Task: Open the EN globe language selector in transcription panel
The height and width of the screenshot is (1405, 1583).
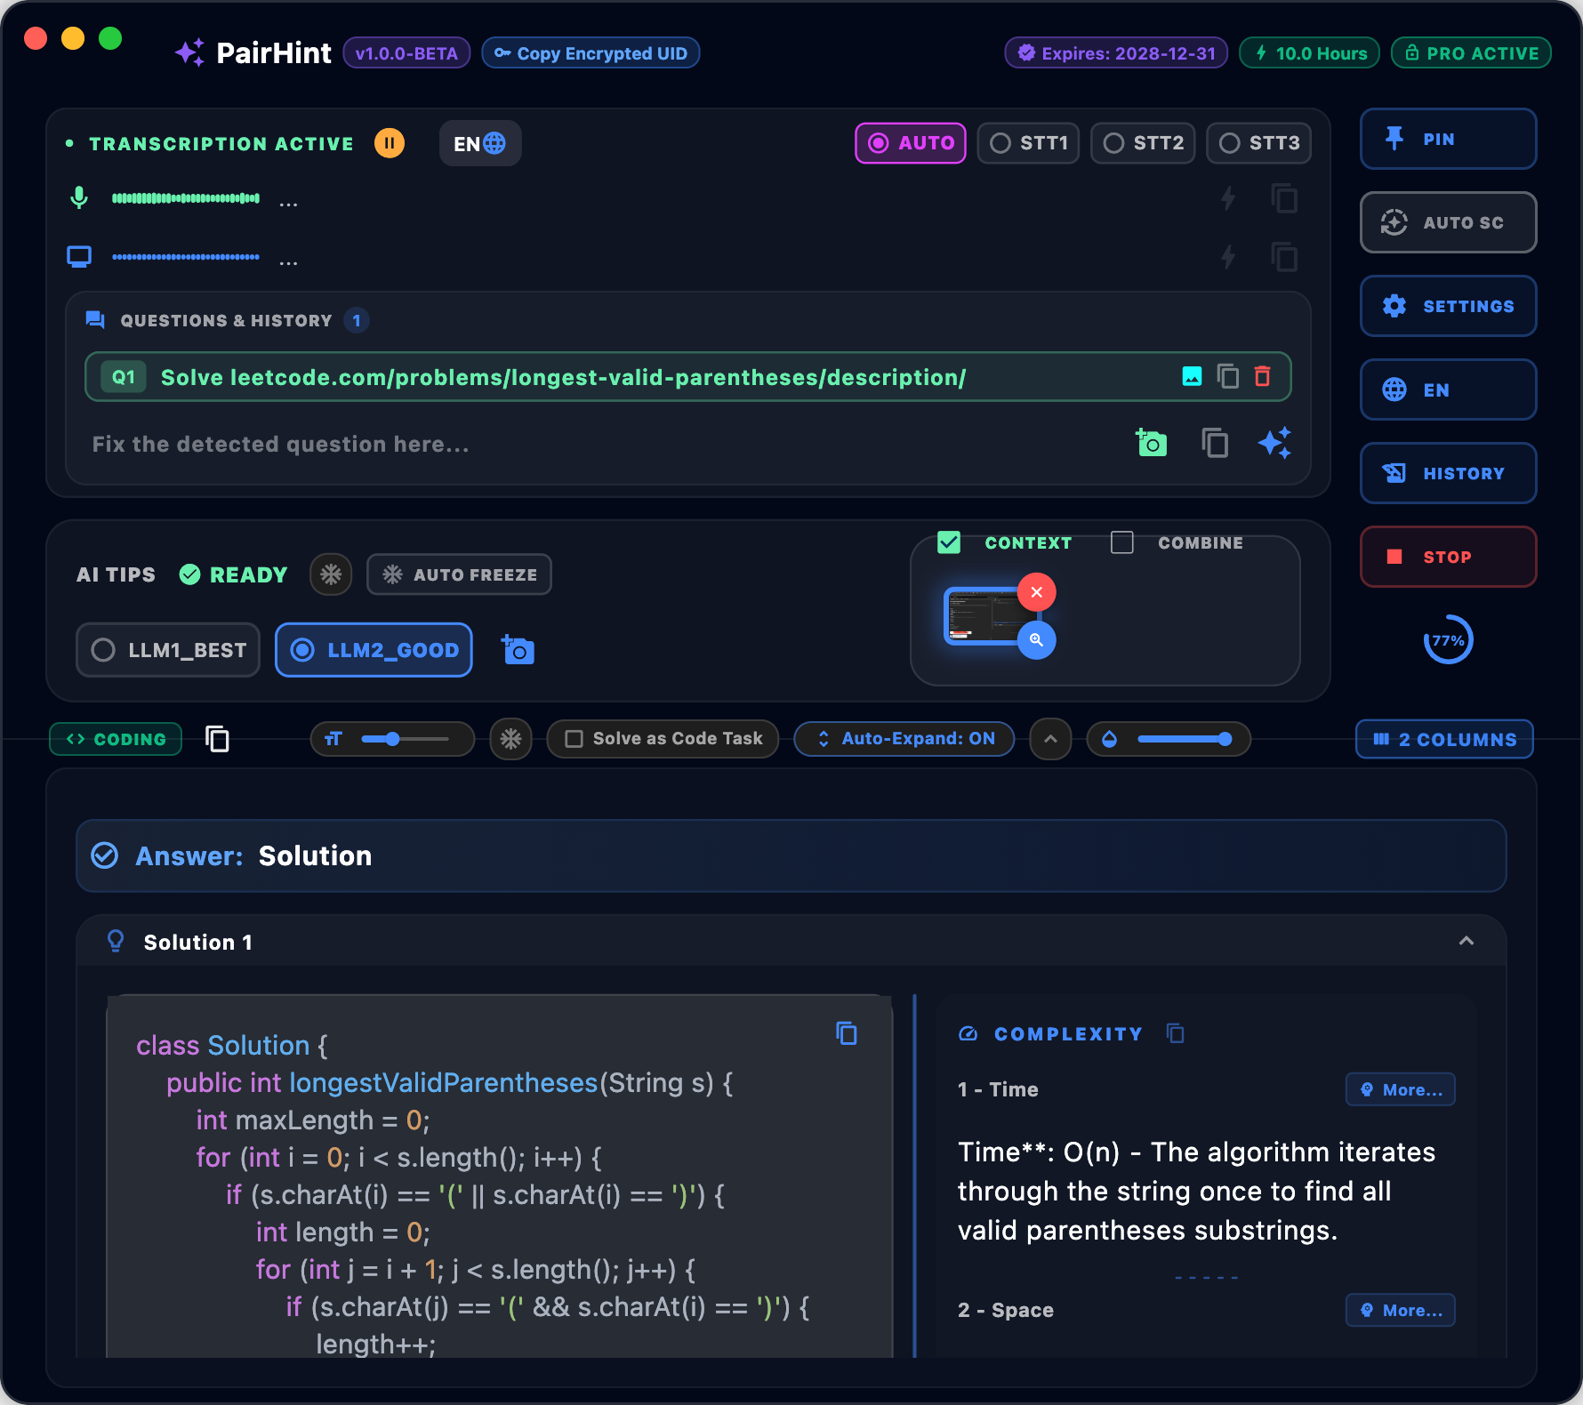Action: click(480, 143)
